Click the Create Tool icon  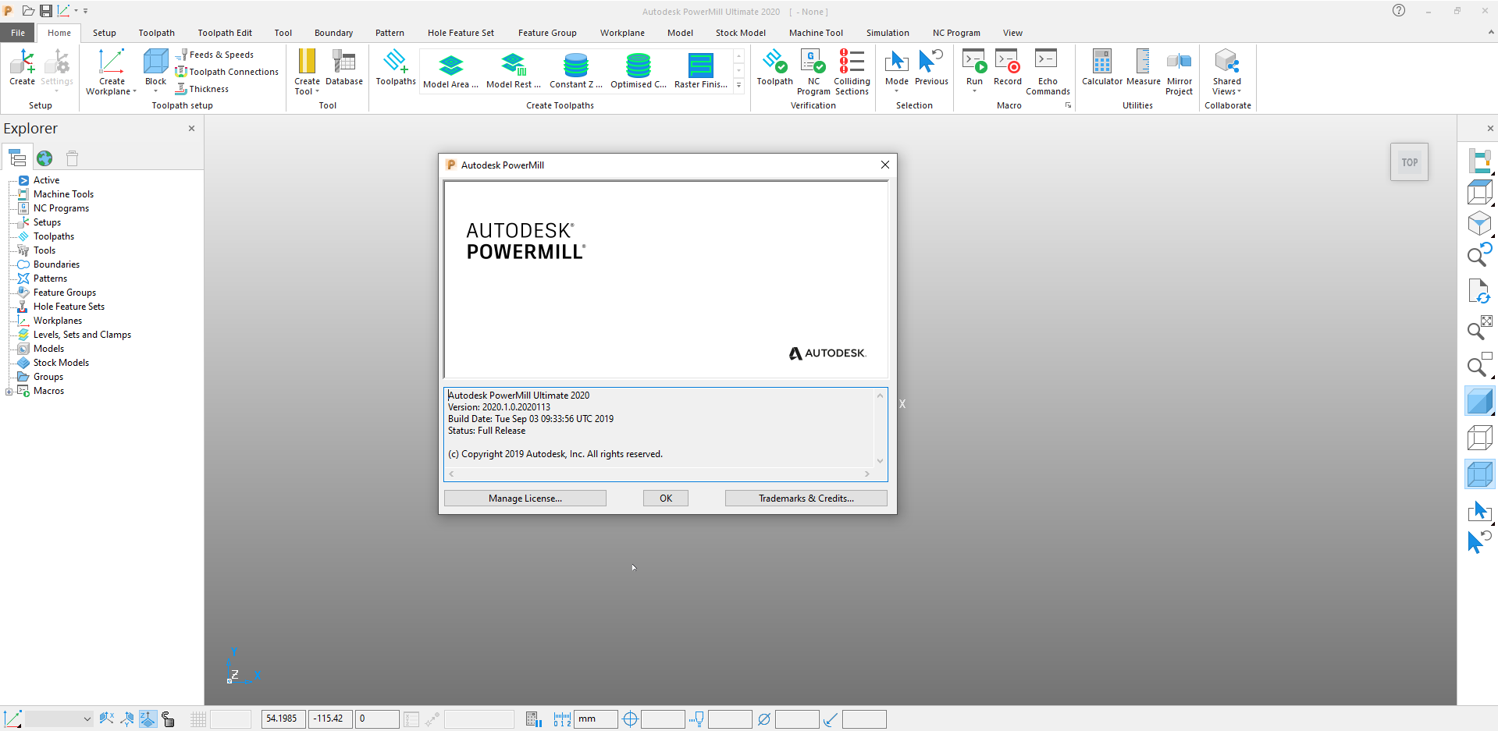pyautogui.click(x=307, y=62)
